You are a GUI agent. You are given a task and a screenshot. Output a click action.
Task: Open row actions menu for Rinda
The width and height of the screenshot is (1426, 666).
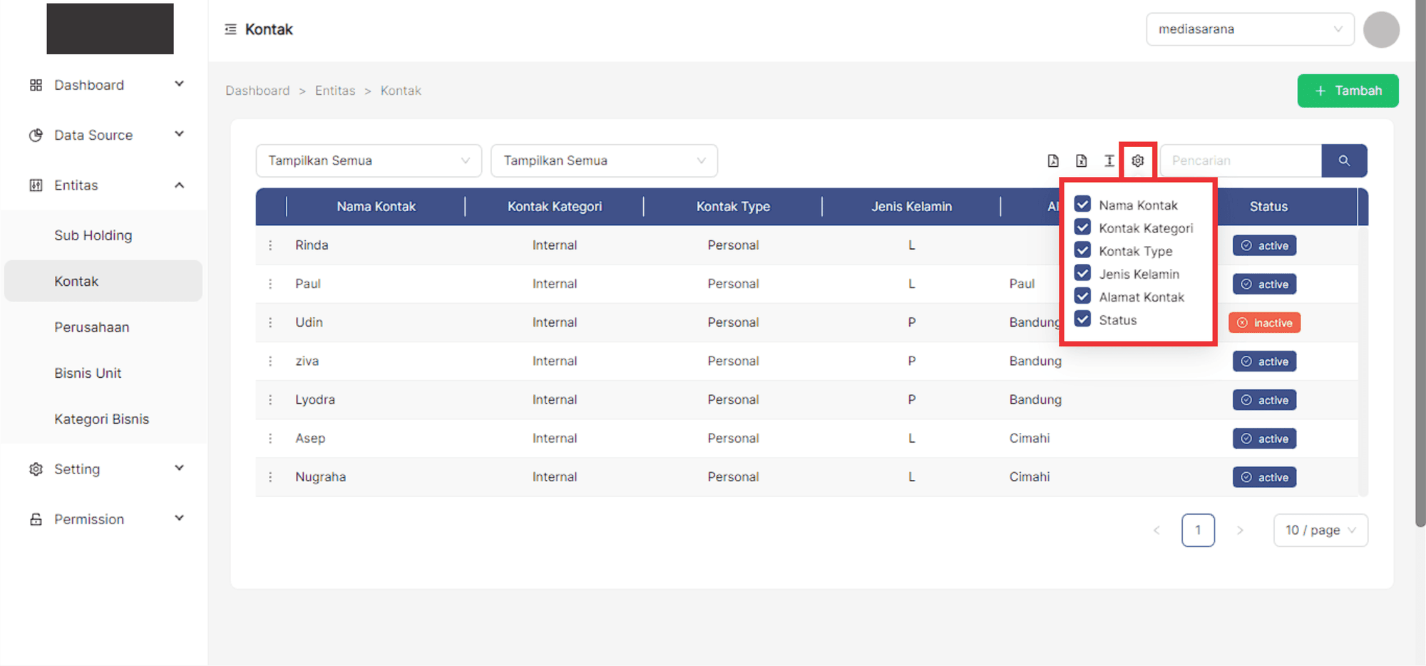point(270,245)
